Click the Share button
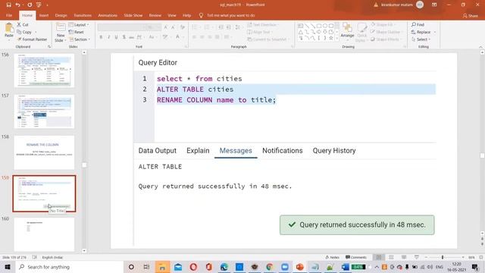Image resolution: width=485 pixels, height=273 pixels. point(471,15)
